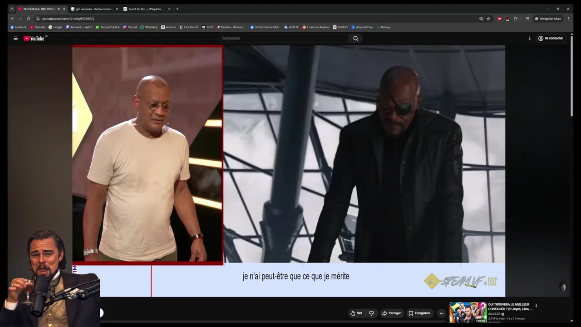Open the YouTube hamburger guide menu
581x327 pixels.
coord(15,39)
